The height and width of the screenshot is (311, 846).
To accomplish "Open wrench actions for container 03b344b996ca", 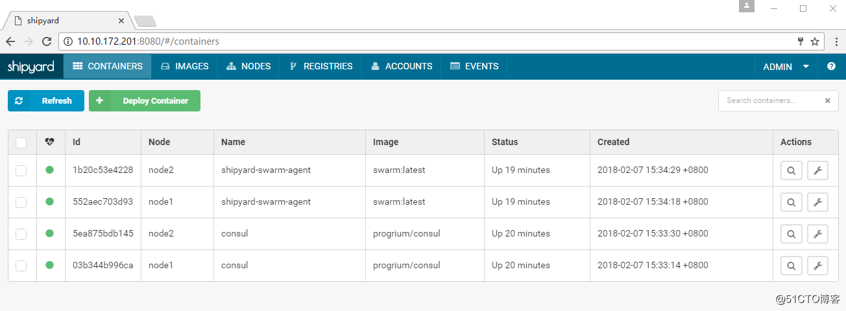I will (x=817, y=266).
